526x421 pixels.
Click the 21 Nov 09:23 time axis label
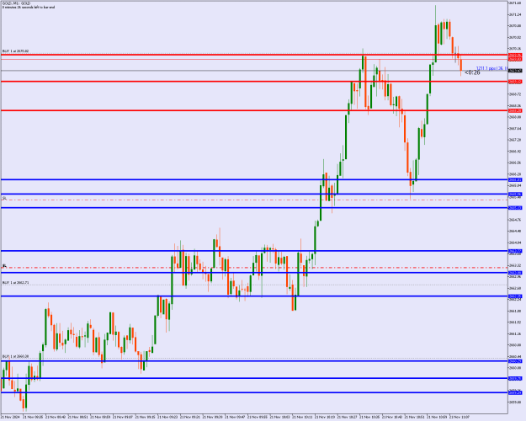[167, 417]
